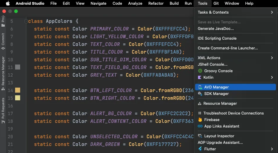Choose Generate JavaDoc... from Tools menu

[216, 29]
